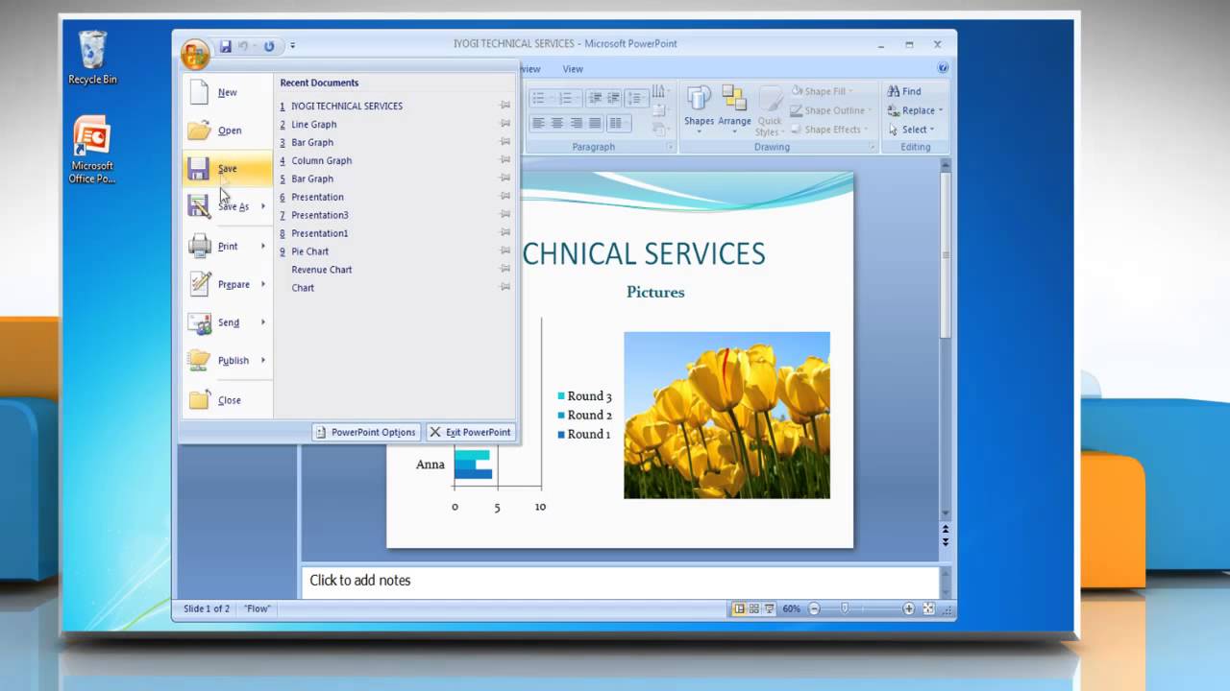This screenshot has width=1230, height=691.
Task: Click the zoom slider handle
Action: (x=845, y=608)
